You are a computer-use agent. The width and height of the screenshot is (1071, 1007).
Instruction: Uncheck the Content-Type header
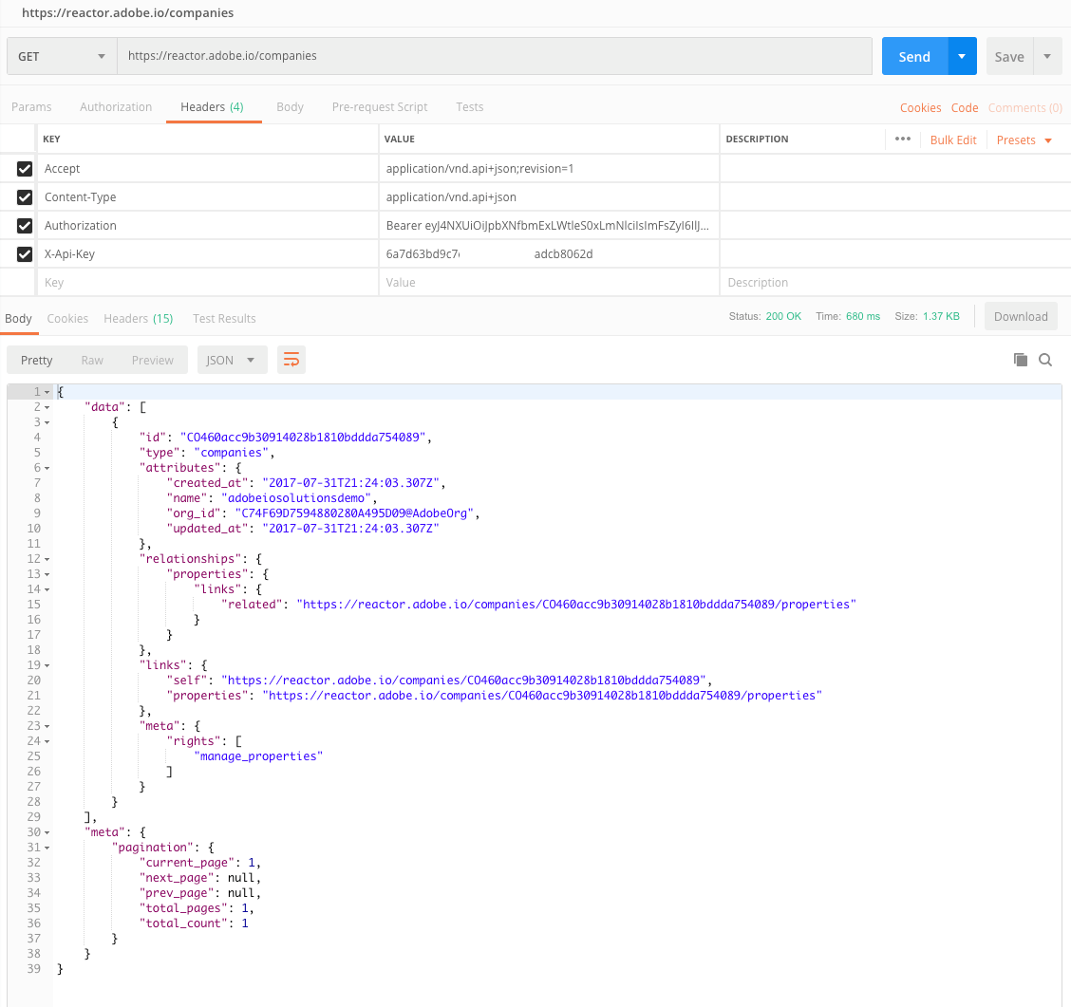click(x=25, y=197)
